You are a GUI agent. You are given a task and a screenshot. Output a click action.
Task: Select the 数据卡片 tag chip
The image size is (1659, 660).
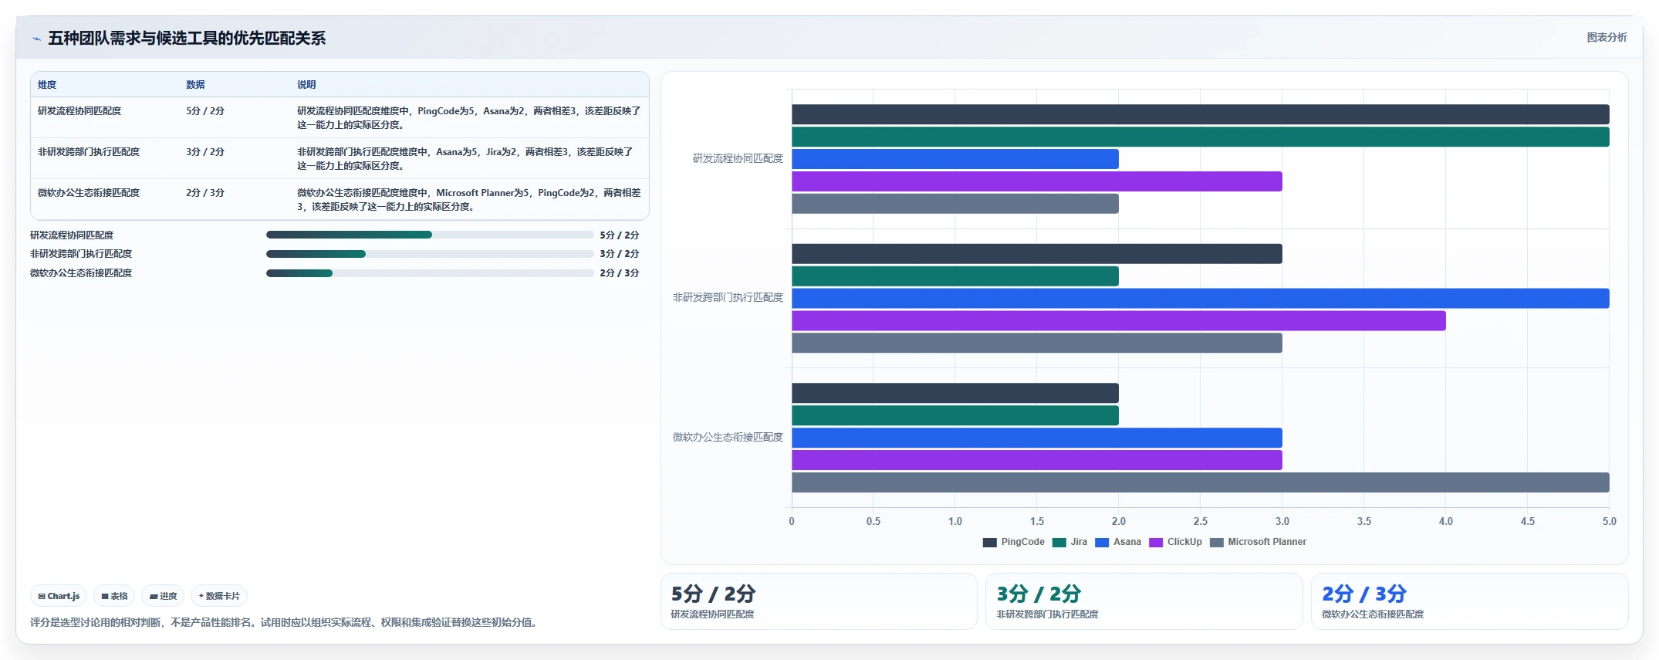(219, 596)
